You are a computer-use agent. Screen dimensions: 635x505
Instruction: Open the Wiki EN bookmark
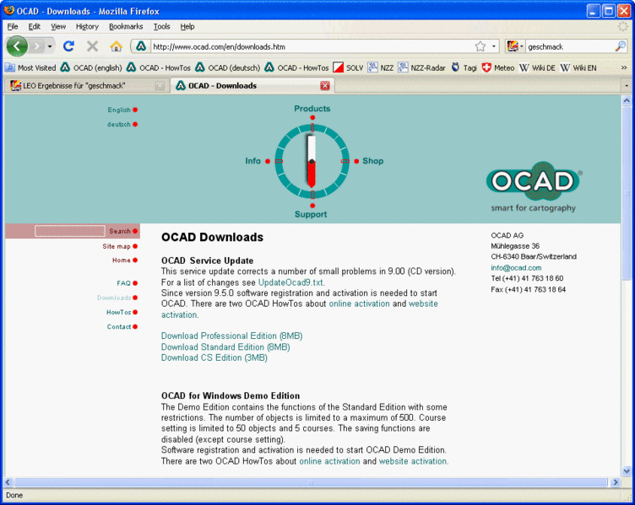(x=578, y=67)
